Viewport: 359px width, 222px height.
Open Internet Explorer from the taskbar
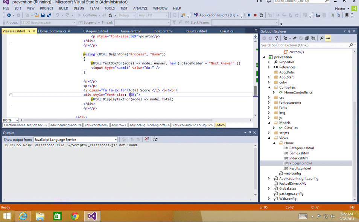pos(23,216)
